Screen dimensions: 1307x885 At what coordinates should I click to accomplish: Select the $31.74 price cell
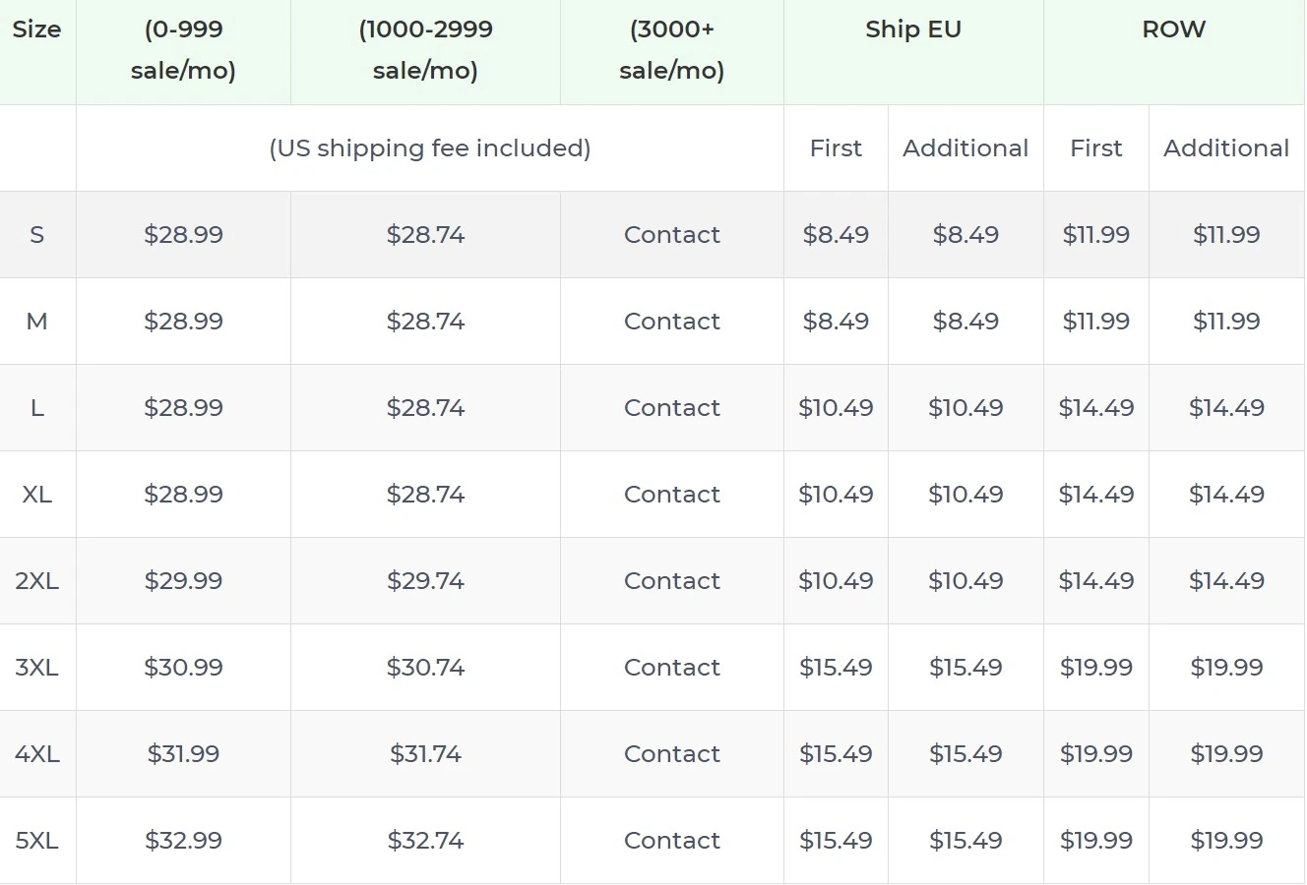[x=425, y=754]
